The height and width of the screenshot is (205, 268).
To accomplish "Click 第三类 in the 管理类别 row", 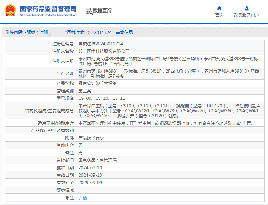I will (85, 91).
